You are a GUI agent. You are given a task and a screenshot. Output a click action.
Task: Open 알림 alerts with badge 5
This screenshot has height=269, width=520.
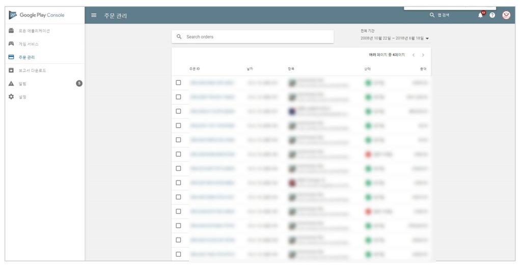[x=23, y=83]
